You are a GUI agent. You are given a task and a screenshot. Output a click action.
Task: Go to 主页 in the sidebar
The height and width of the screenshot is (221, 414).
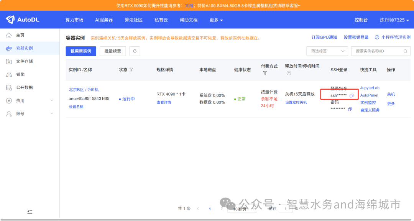pyautogui.click(x=24, y=35)
